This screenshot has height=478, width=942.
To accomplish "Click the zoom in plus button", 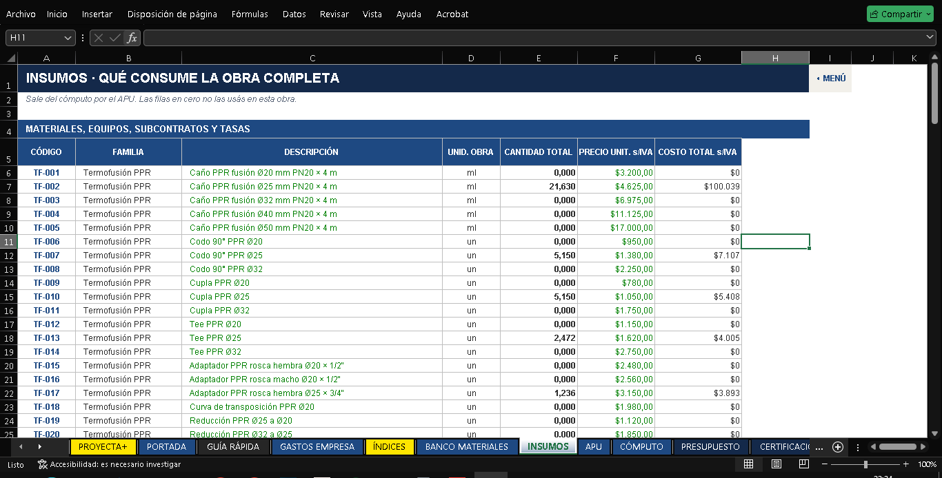I will [x=905, y=465].
